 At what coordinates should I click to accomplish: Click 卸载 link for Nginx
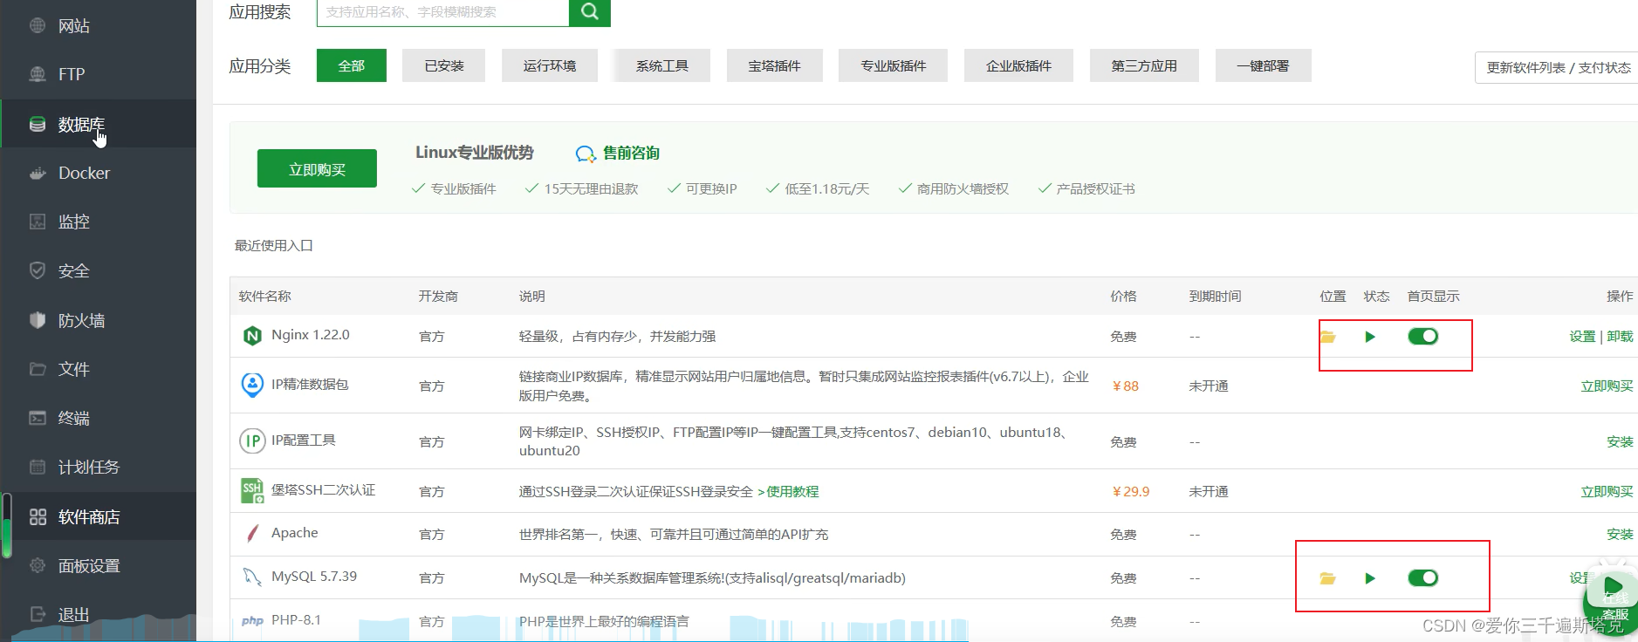click(x=1620, y=337)
